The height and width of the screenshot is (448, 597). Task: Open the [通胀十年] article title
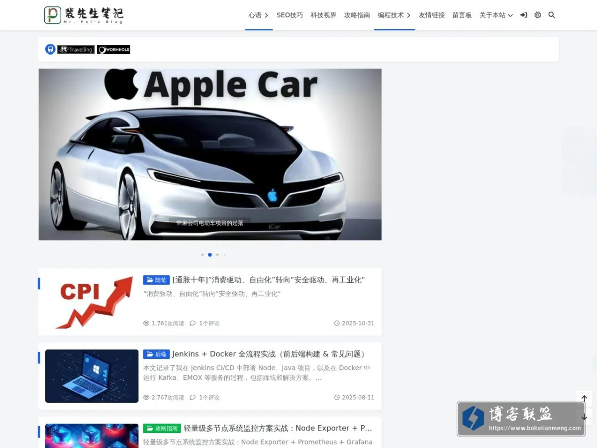pos(269,280)
